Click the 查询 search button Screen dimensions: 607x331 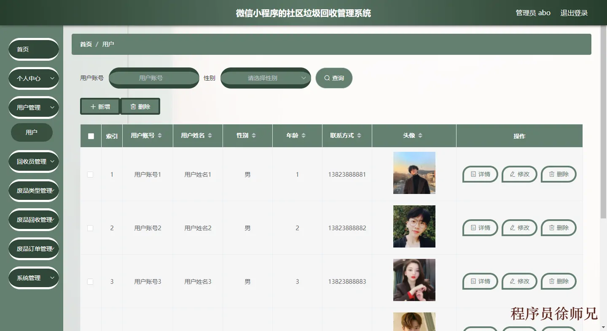click(334, 78)
